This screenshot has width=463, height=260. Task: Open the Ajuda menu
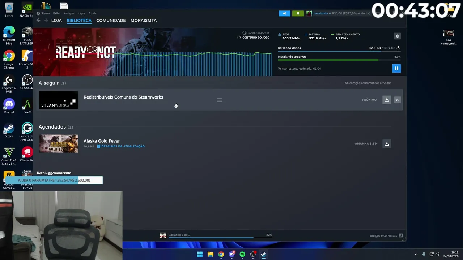pos(92,13)
